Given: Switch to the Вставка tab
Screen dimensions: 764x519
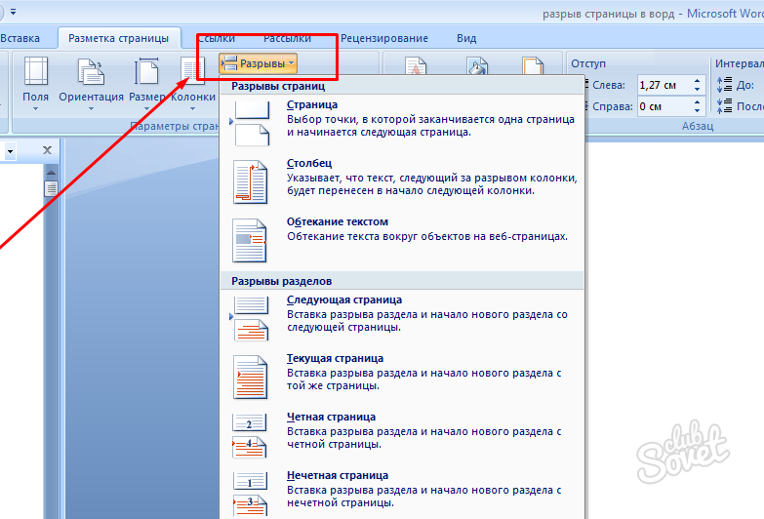Looking at the screenshot, I should pos(20,38).
